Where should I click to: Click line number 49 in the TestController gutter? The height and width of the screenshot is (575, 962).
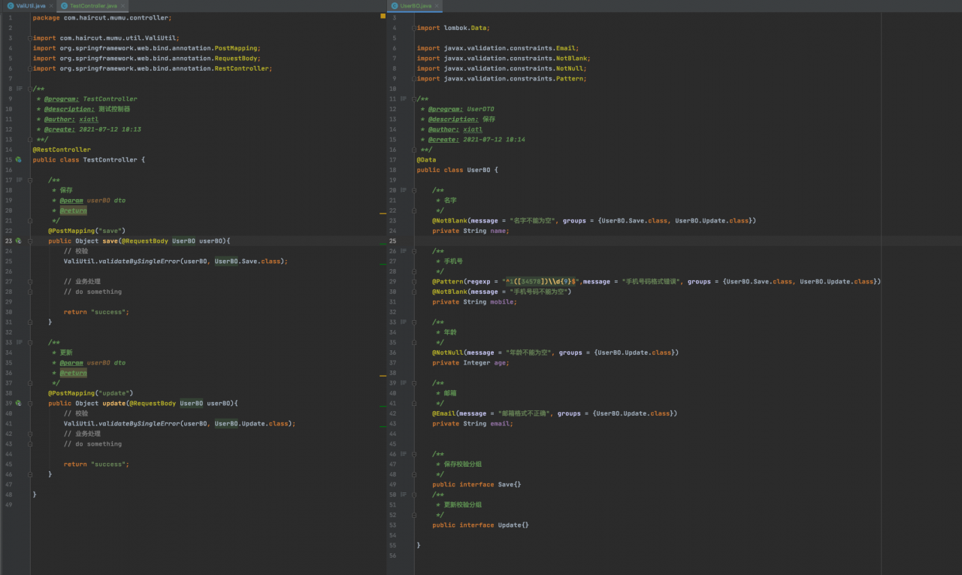pos(9,504)
